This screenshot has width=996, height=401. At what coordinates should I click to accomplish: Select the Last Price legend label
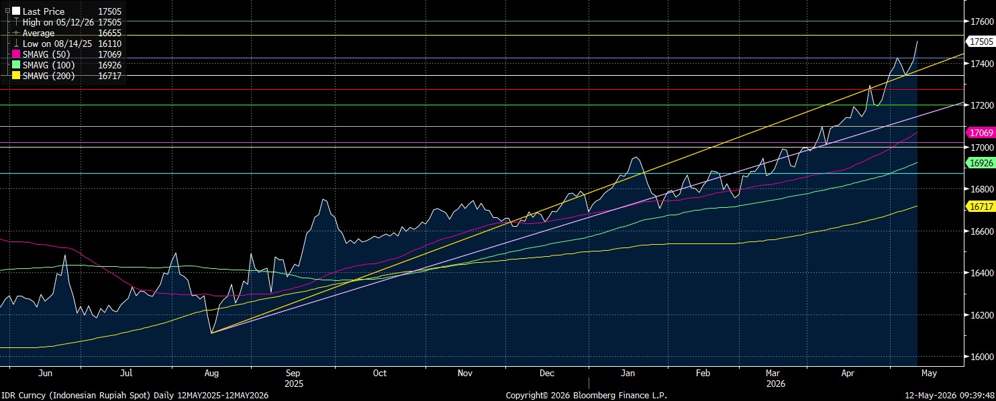pyautogui.click(x=44, y=11)
